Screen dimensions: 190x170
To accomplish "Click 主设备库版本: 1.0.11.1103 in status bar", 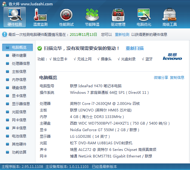I will coord(67,167).
